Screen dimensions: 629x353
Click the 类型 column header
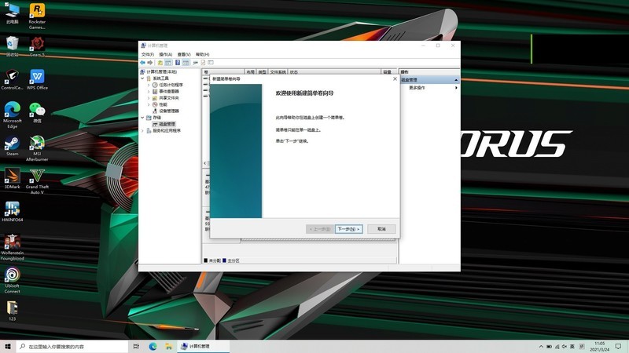coord(263,72)
